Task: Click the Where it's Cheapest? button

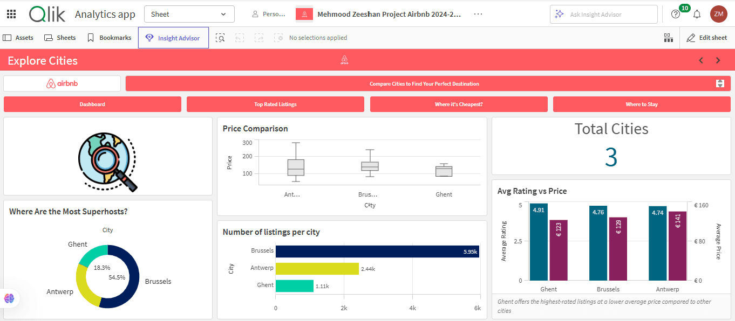Action: point(459,104)
